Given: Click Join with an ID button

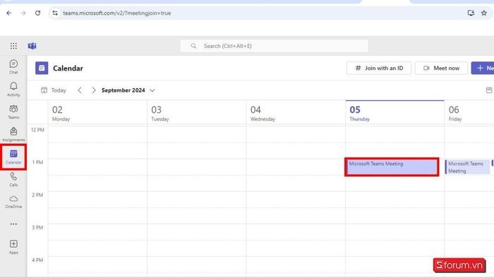Looking at the screenshot, I should click(379, 68).
